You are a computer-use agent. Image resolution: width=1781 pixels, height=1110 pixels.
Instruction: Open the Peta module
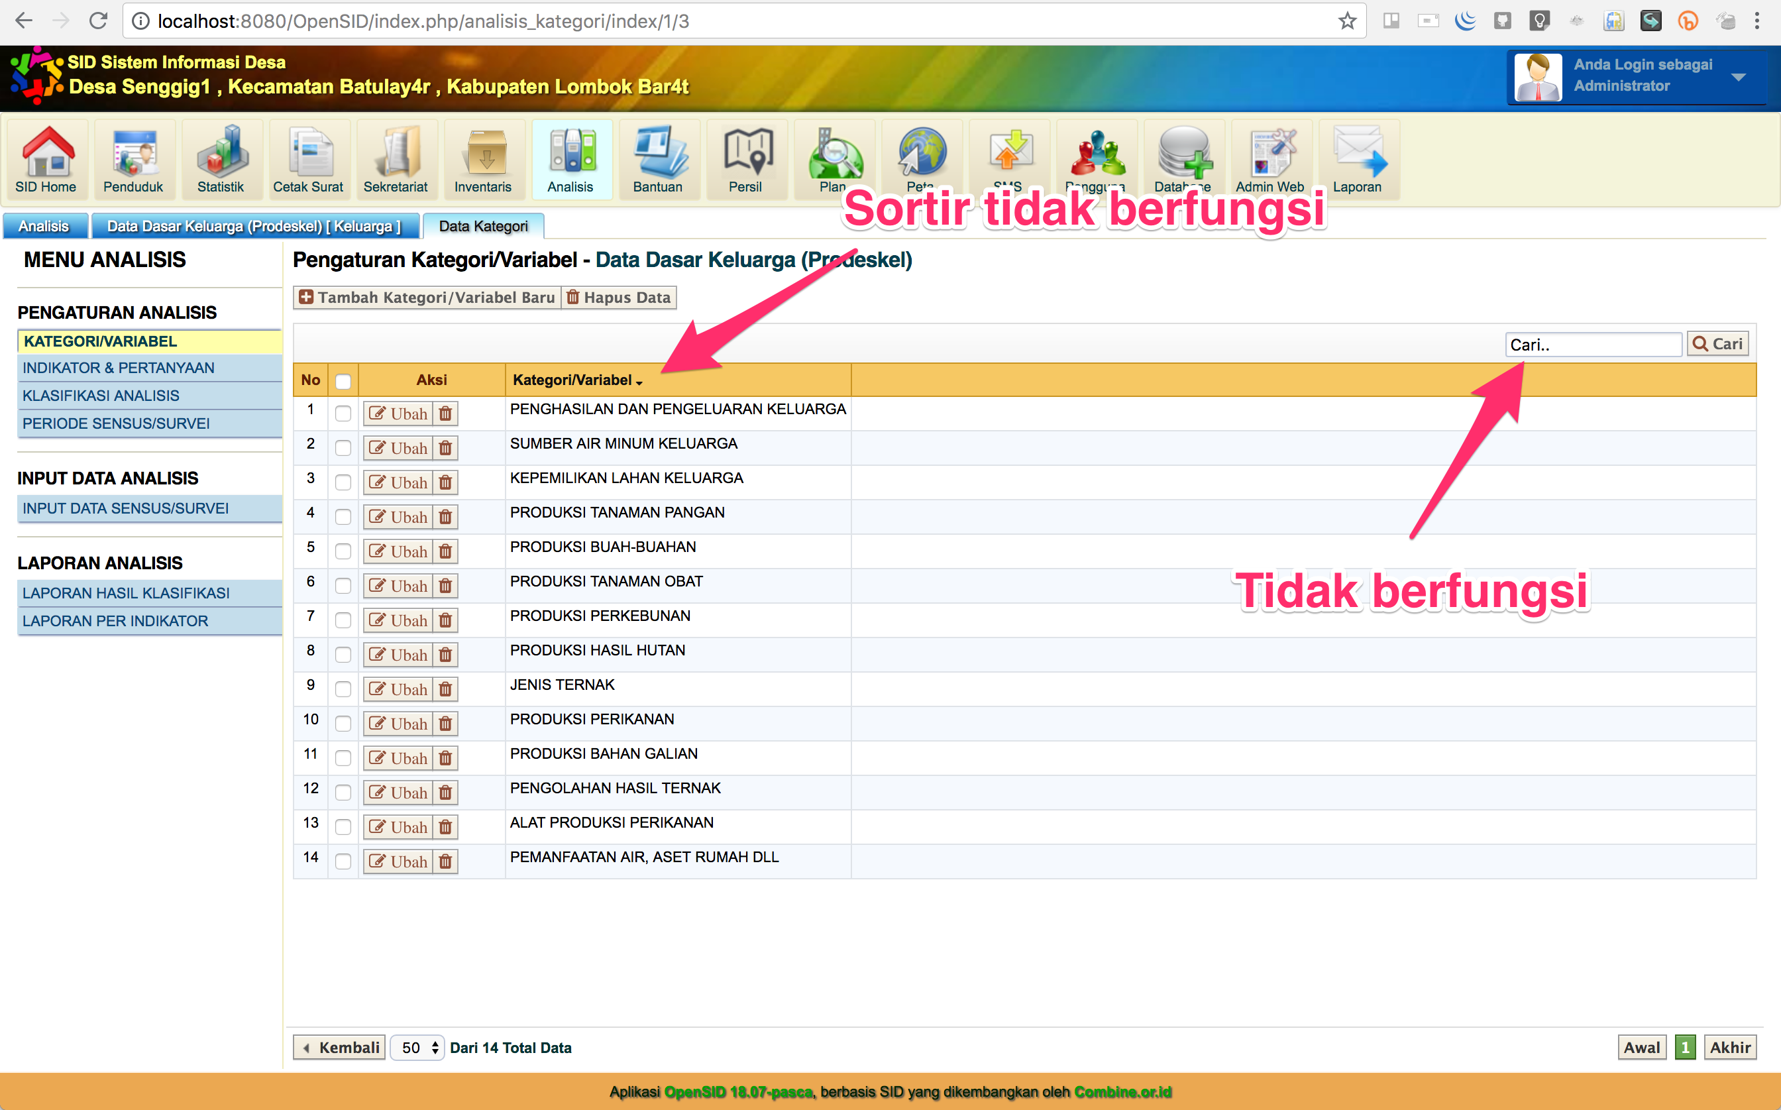click(922, 158)
